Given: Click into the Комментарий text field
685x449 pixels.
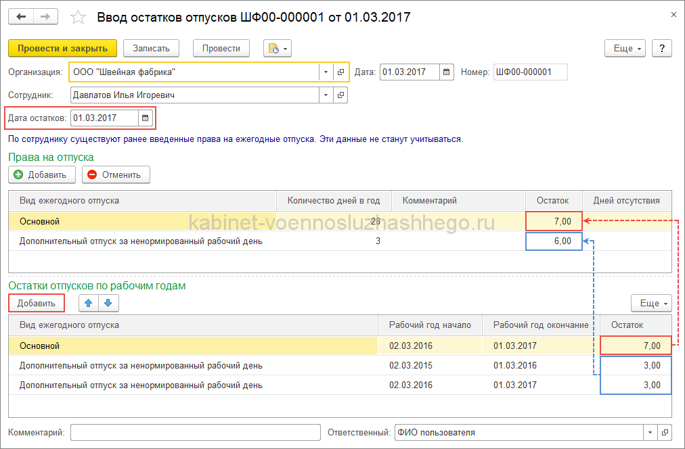Looking at the screenshot, I should [x=195, y=433].
